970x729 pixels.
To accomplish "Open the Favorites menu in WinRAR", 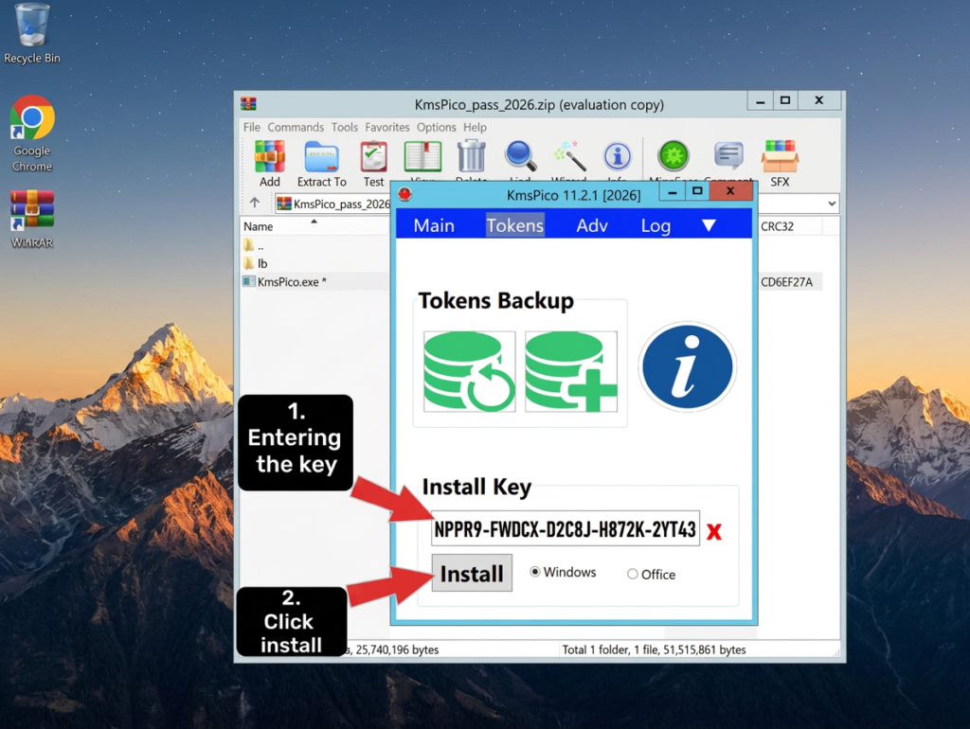I will 387,127.
